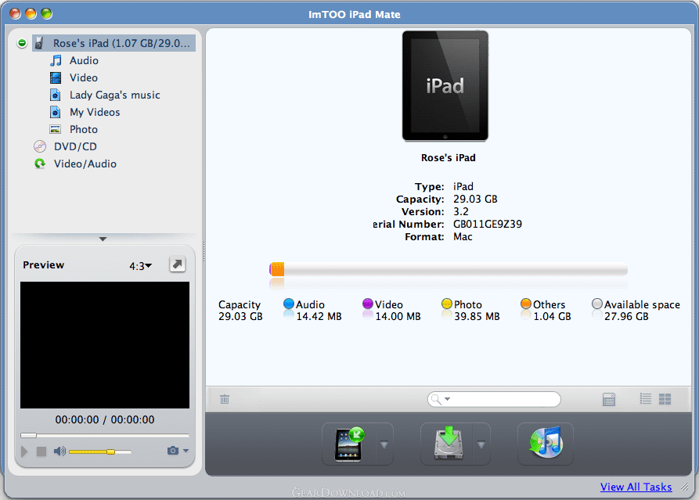The height and width of the screenshot is (500, 699).
Task: Open the copy to iPad dropdown arrow
Action: click(x=384, y=444)
